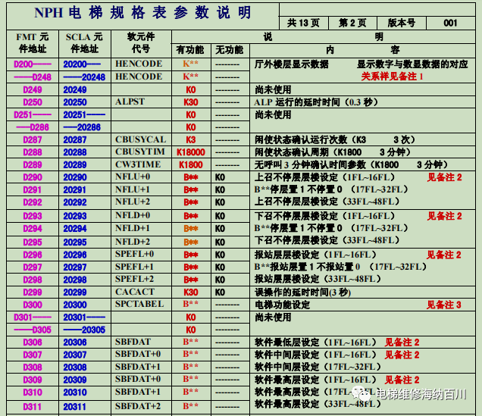Screen dimensions: 482x416
Task: Click the '版本号' header cell
Action: coord(401,23)
